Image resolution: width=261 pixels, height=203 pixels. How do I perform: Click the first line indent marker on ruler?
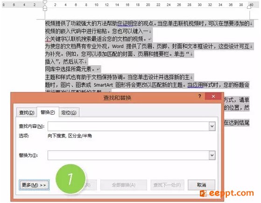[45, 2]
